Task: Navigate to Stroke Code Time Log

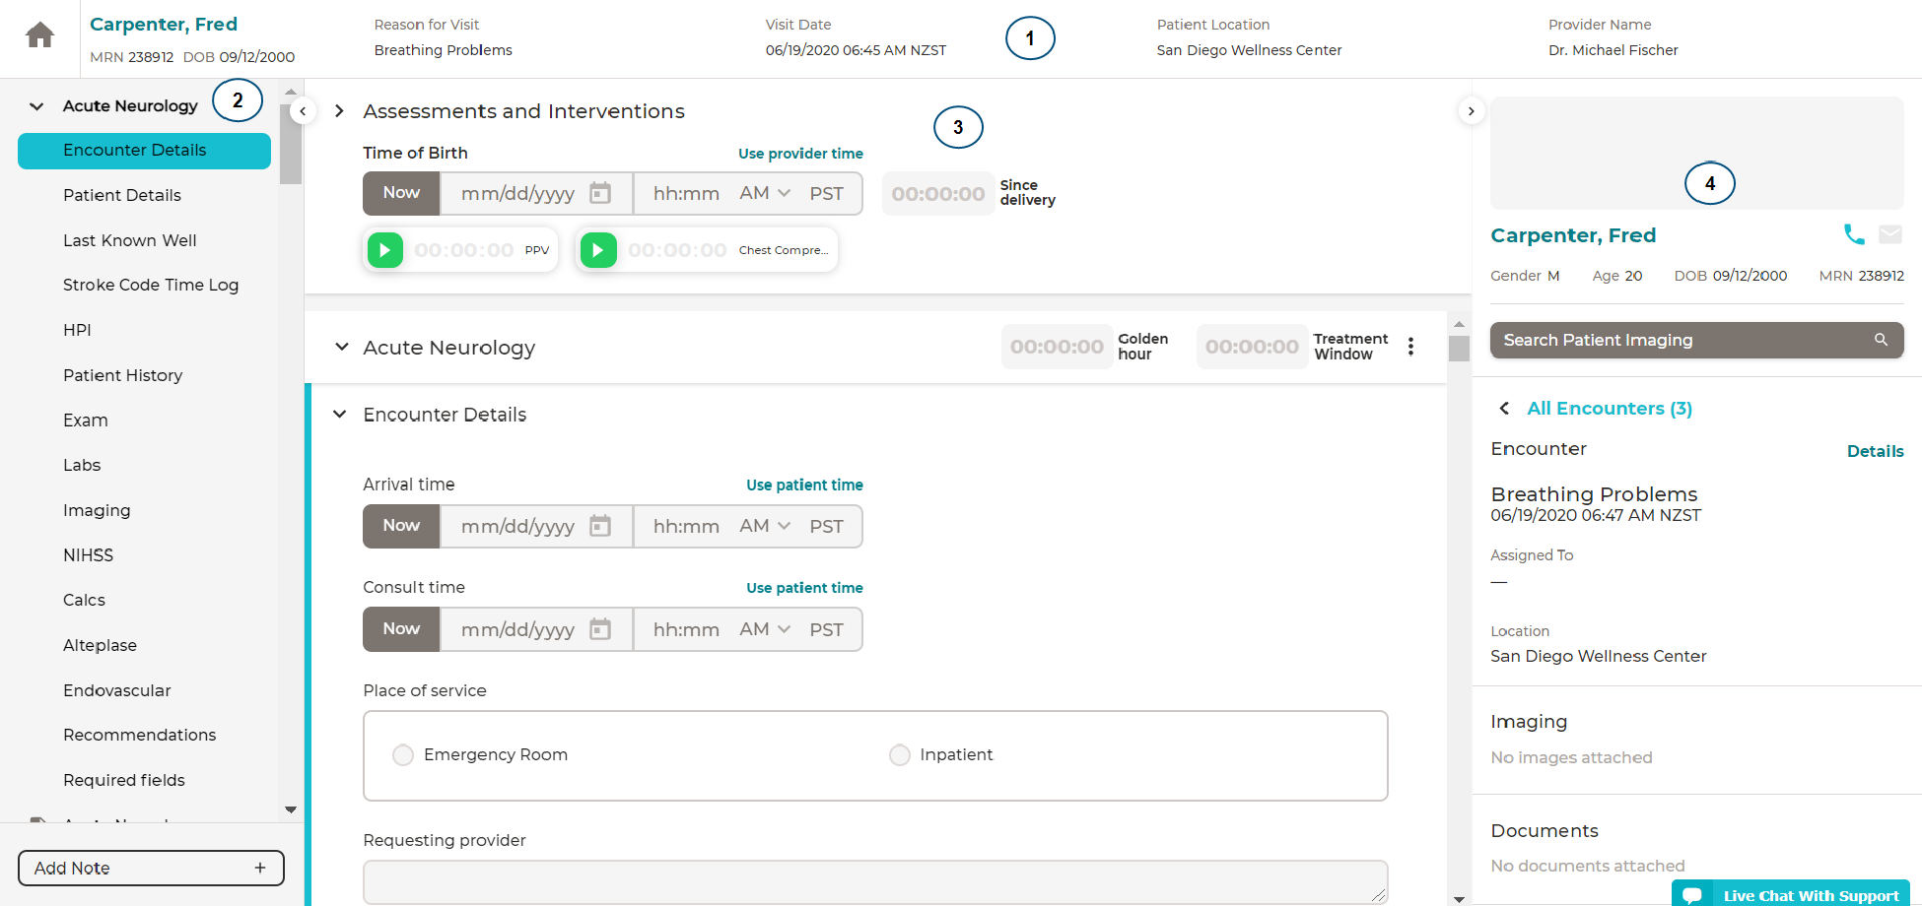Action: tap(151, 285)
